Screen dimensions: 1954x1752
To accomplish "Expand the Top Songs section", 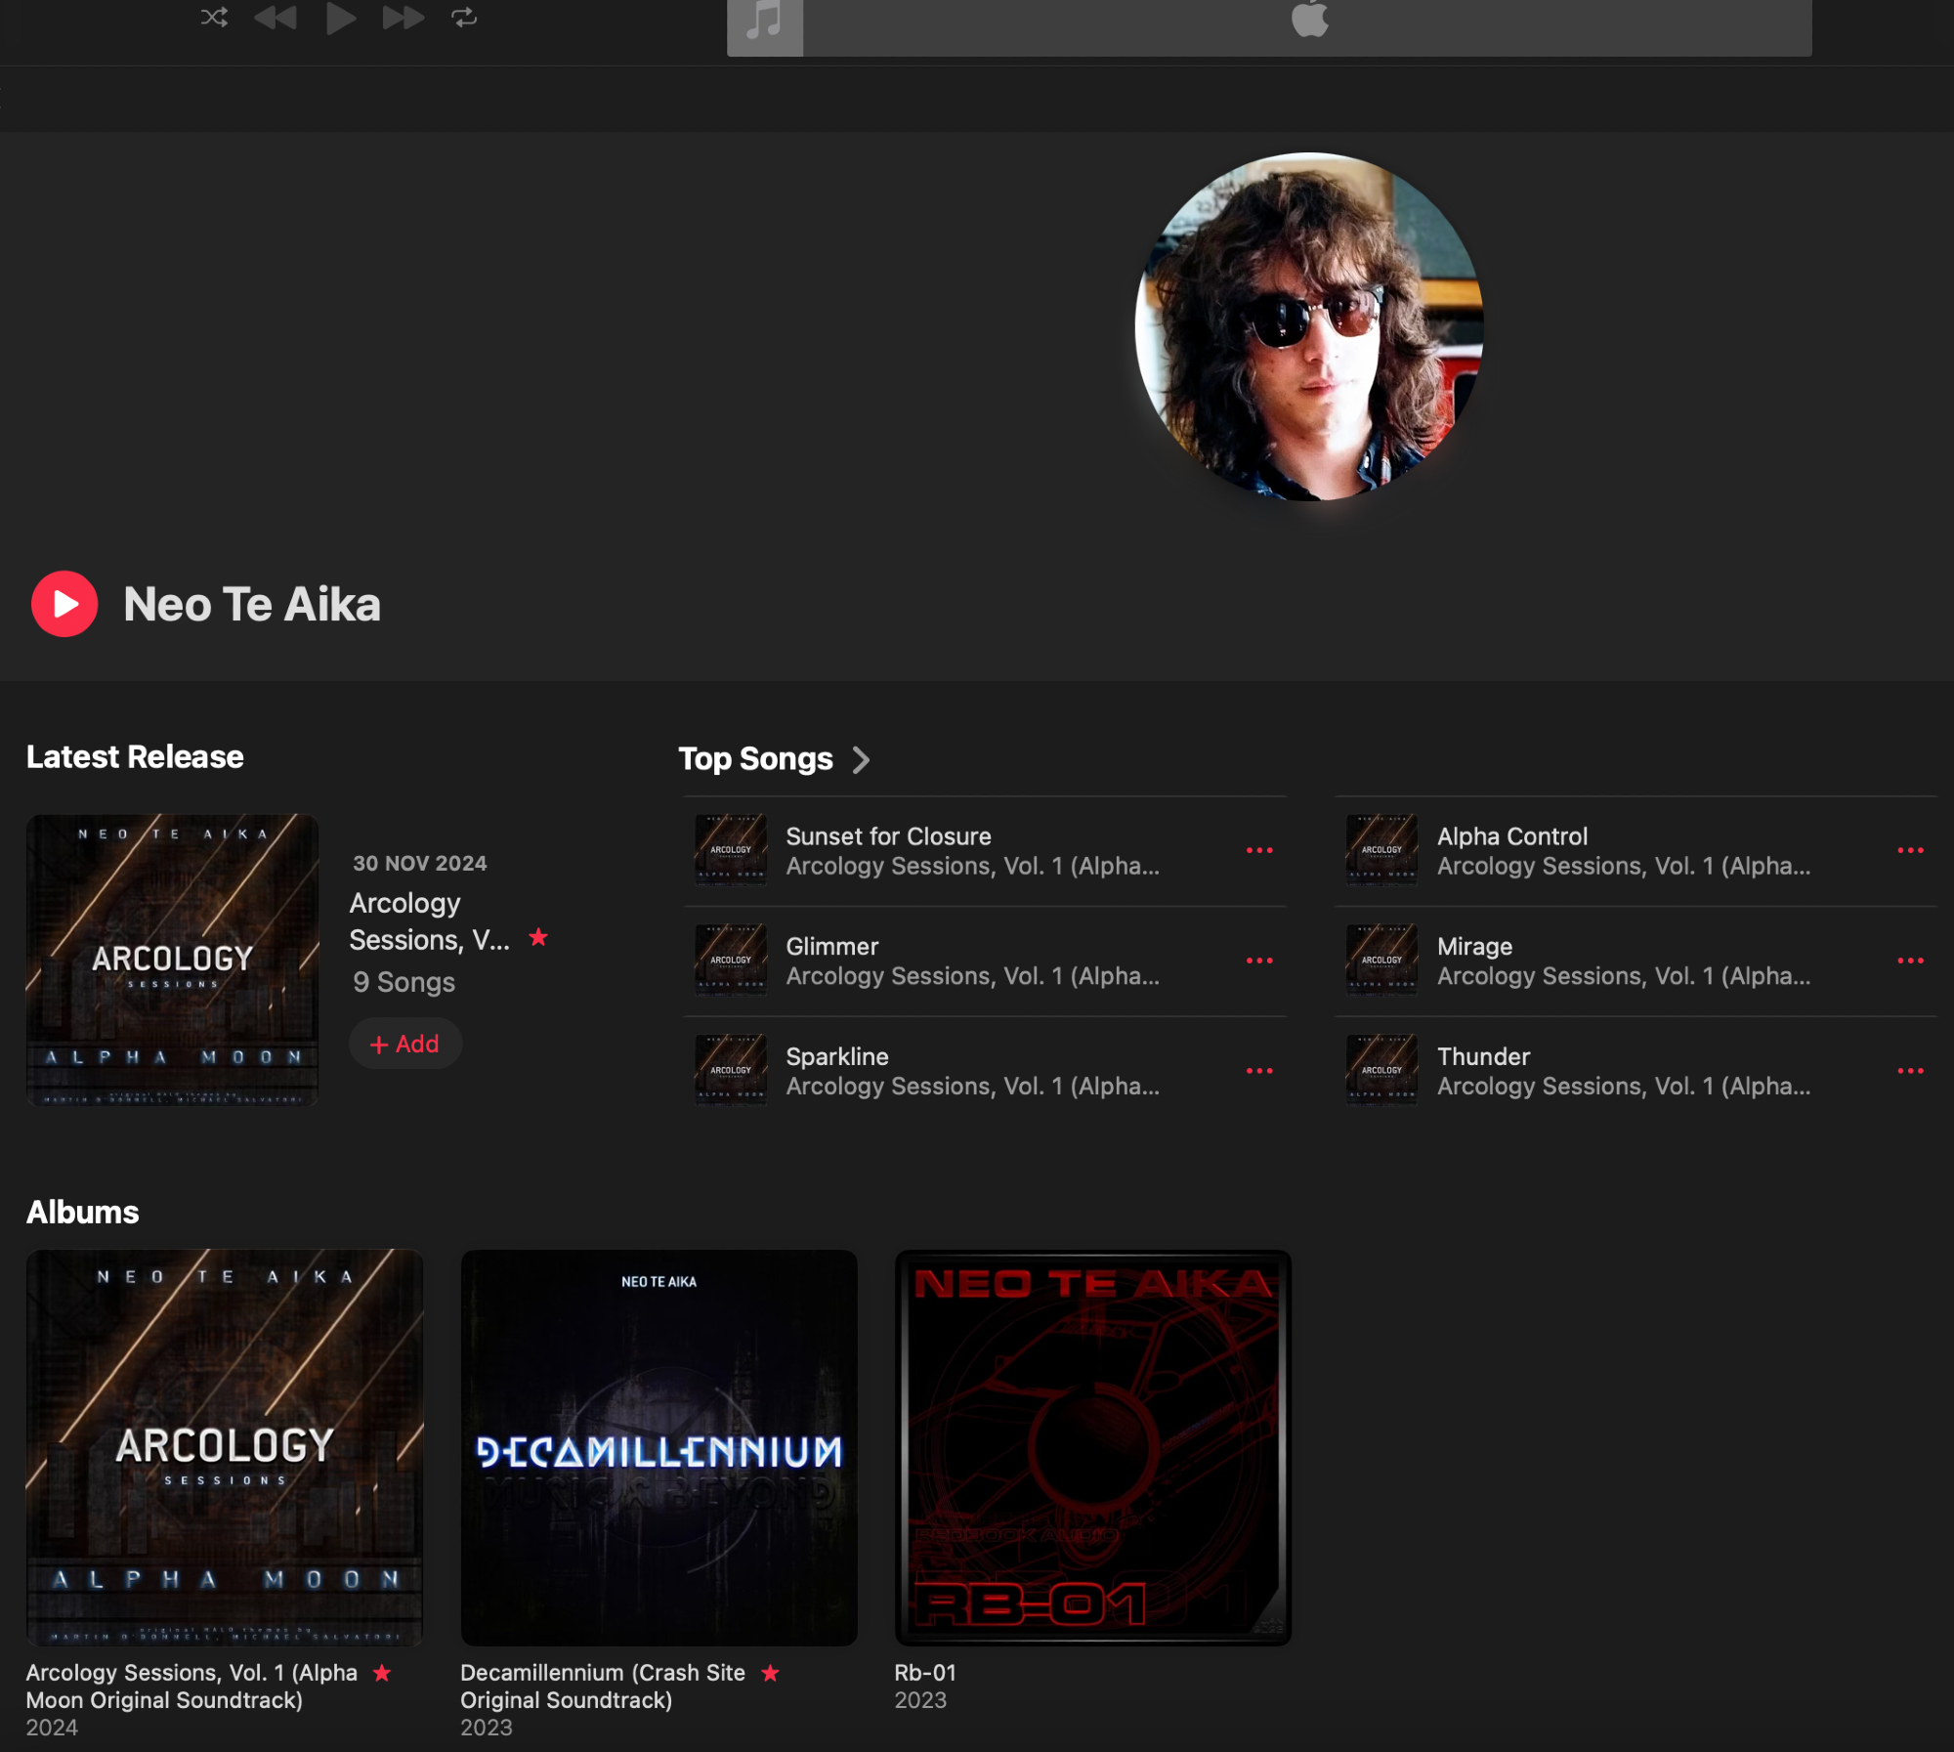I will (x=861, y=759).
